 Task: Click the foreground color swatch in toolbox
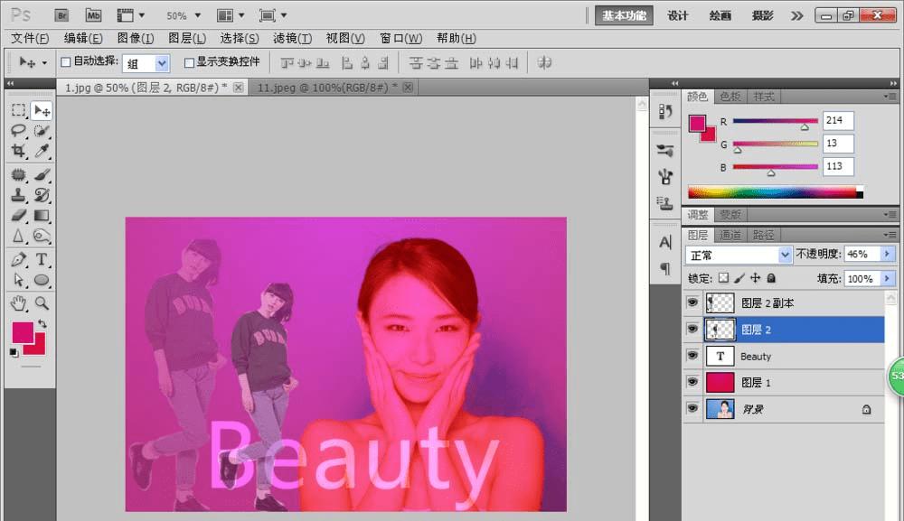click(22, 332)
